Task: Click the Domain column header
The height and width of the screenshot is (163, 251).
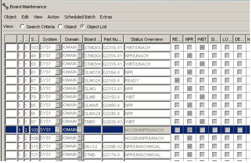Action: tap(72, 39)
